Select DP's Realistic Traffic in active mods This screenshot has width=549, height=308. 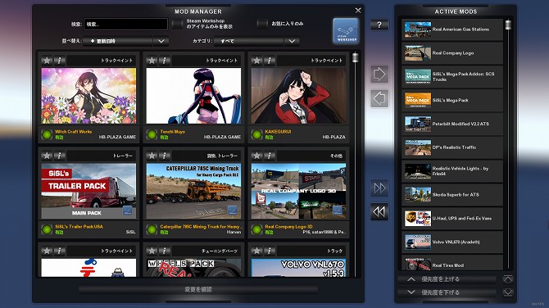[452, 147]
